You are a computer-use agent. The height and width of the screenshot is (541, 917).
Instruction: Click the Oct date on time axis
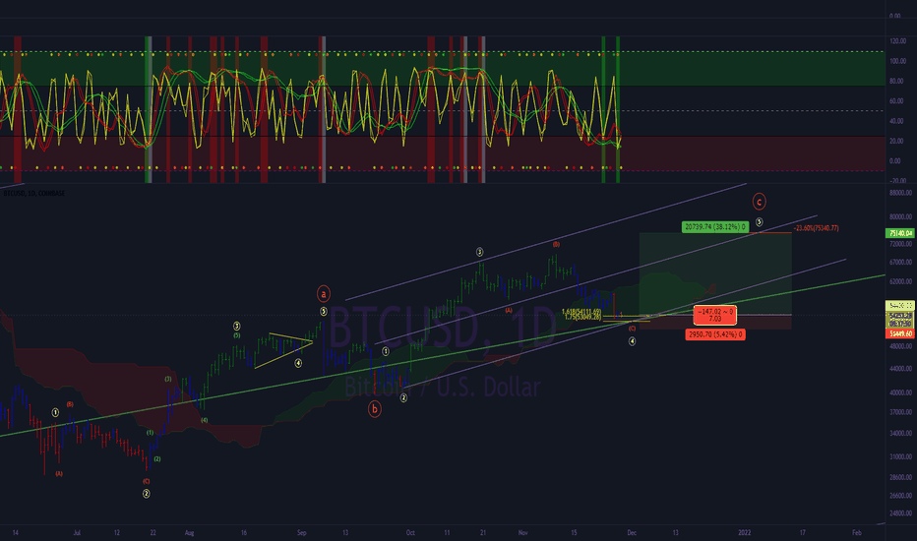coord(410,533)
